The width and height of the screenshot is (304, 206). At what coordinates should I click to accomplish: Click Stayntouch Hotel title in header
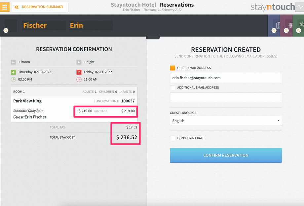[x=133, y=5]
